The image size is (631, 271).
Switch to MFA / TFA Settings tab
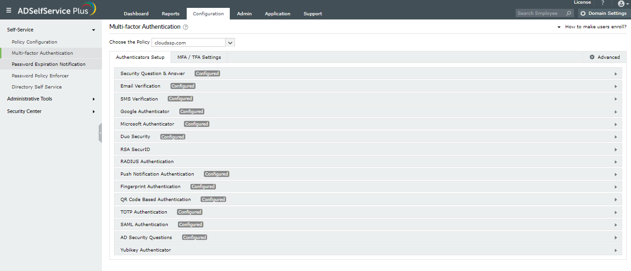point(199,57)
